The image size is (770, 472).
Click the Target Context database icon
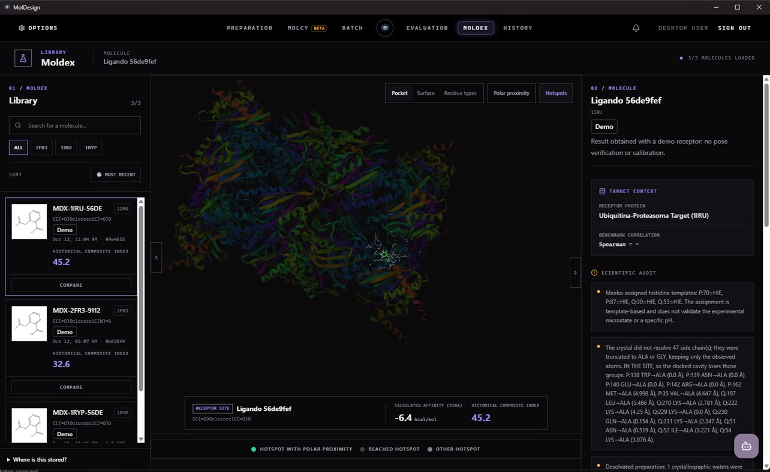pyautogui.click(x=602, y=191)
